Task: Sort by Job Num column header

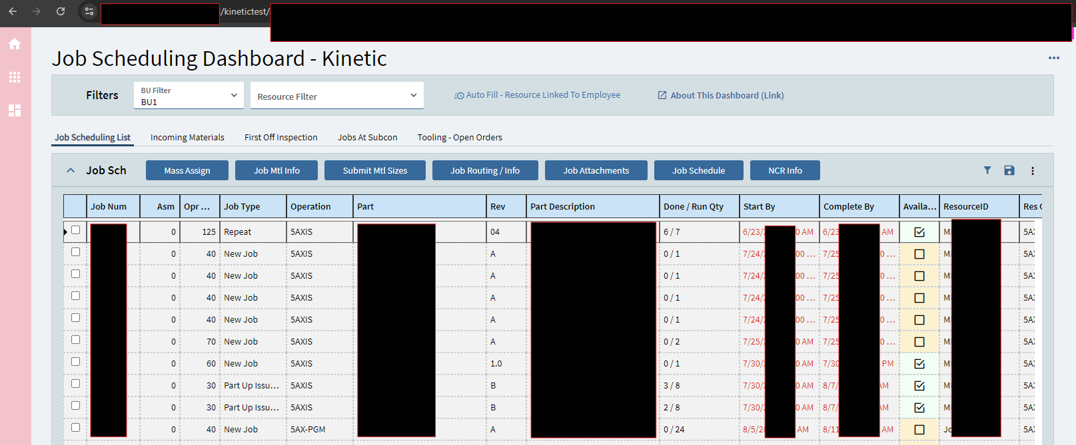Action: point(113,206)
